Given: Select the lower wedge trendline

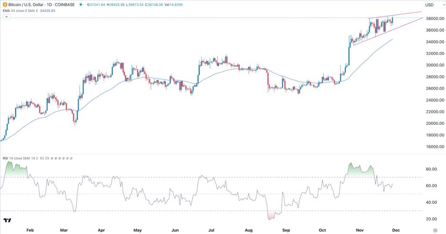Looking at the screenshot, I should [x=388, y=31].
